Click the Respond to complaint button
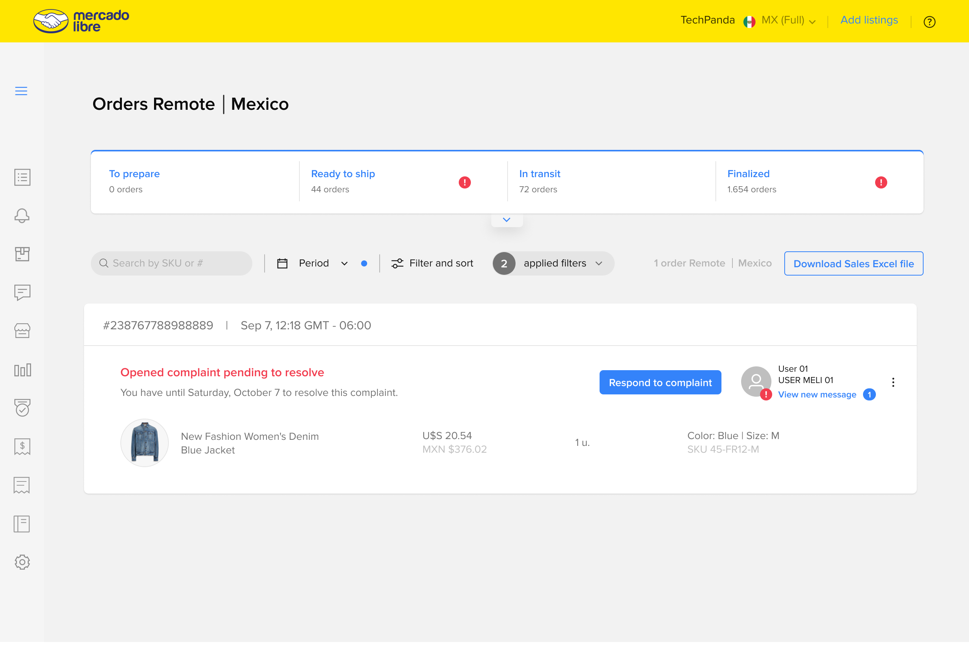This screenshot has width=969, height=648. (x=660, y=383)
